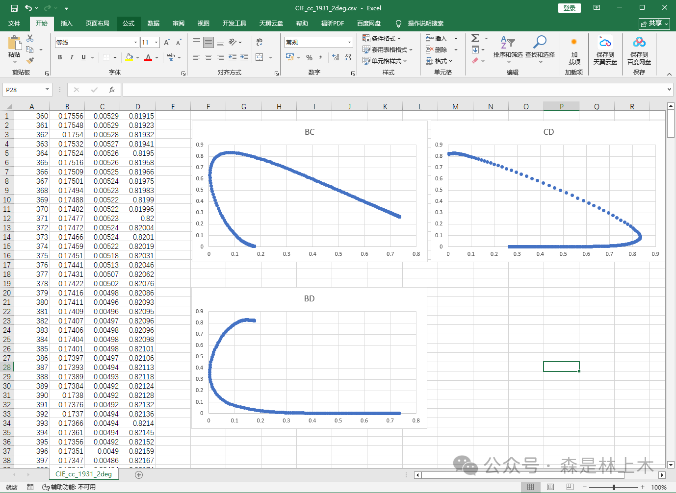Screen dimensions: 676x493
Task: Switch to Page Break Preview in status bar
Action: (570, 487)
